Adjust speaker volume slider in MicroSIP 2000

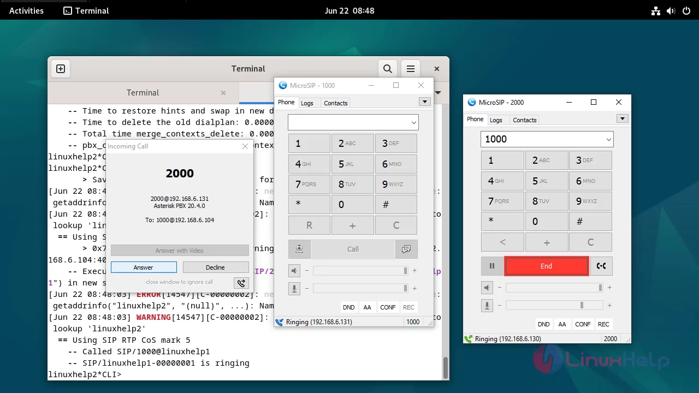(x=554, y=288)
